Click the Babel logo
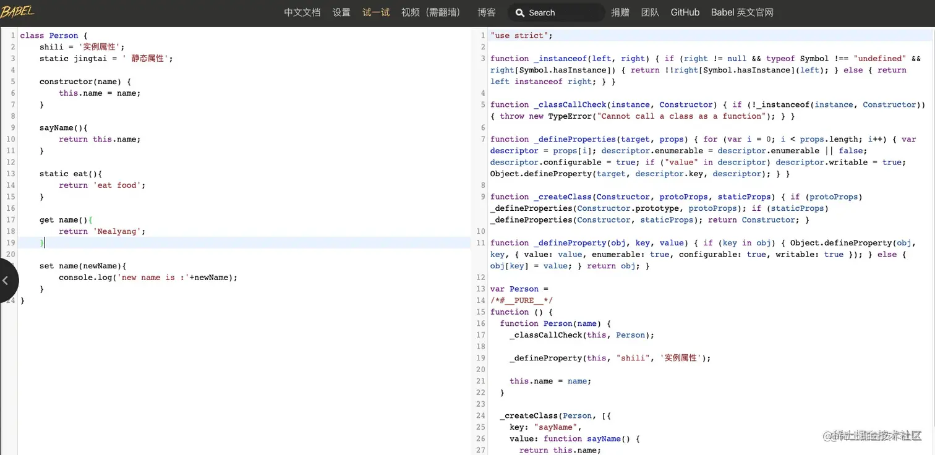Image resolution: width=935 pixels, height=455 pixels. point(17,12)
